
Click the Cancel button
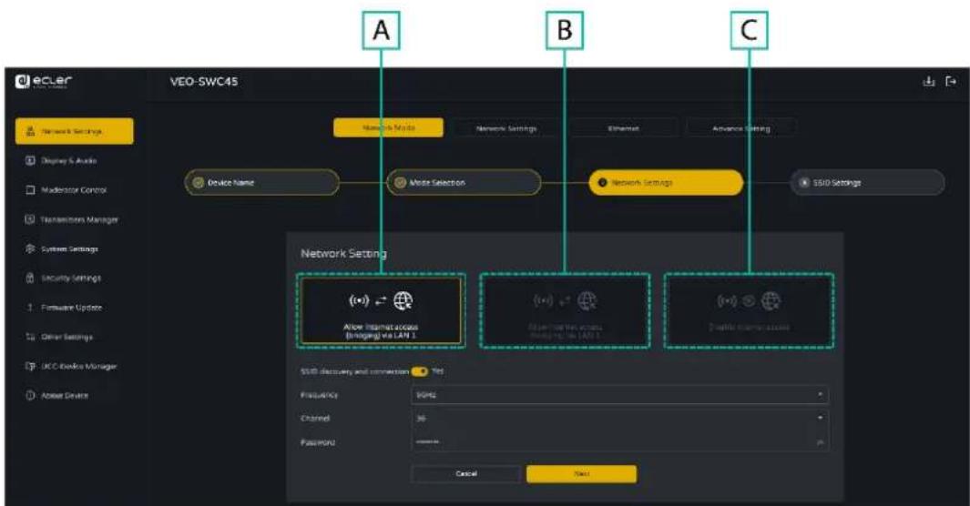point(465,474)
